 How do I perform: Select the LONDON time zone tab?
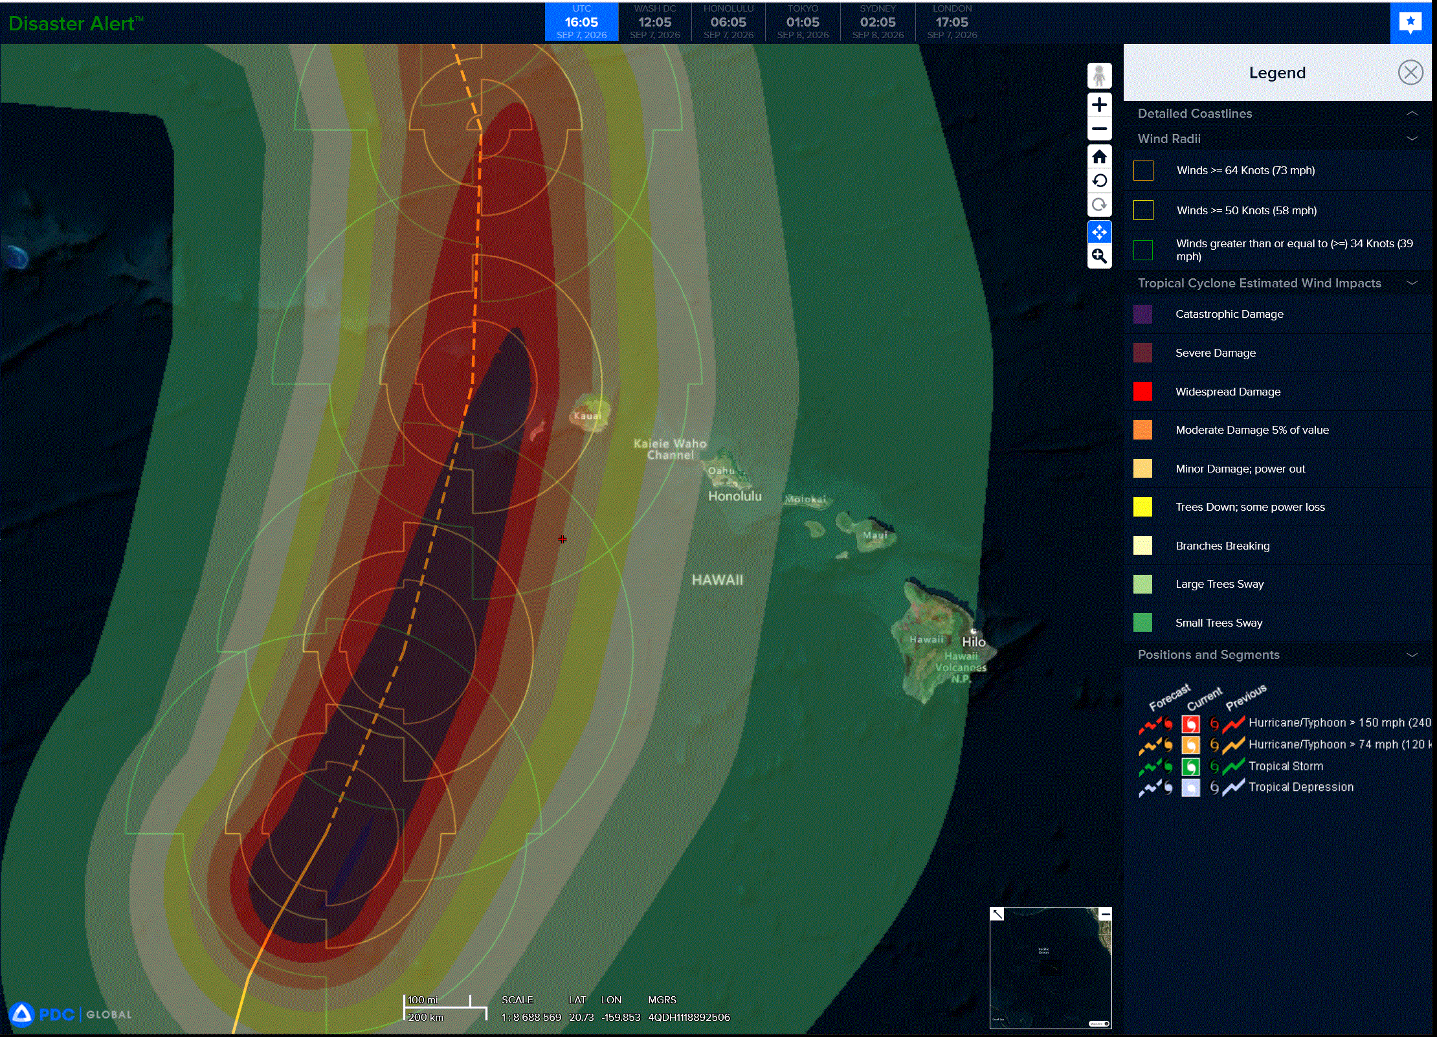point(952,23)
